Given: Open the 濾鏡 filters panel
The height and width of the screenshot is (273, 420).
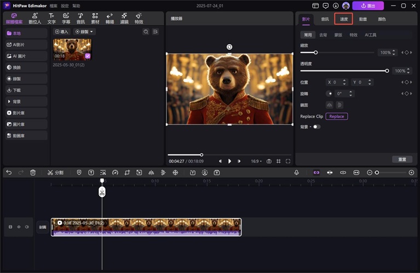Looking at the screenshot, I should pos(124,19).
